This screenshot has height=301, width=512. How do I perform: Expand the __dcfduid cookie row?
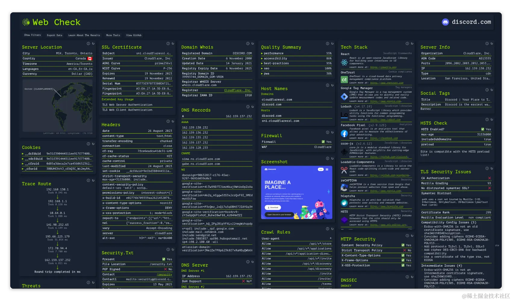tap(57, 154)
